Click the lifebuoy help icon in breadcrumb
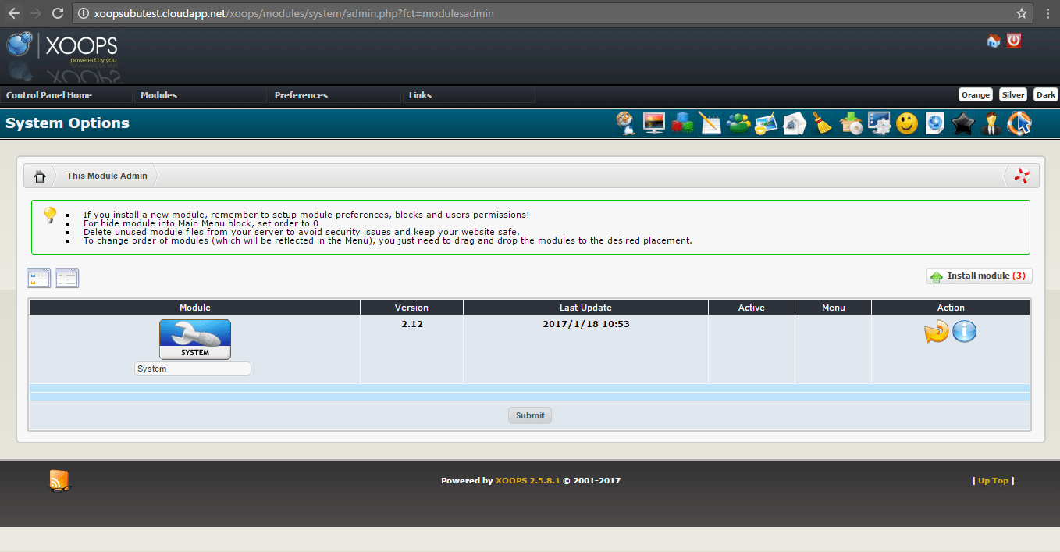Viewport: 1060px width, 552px height. (1022, 176)
